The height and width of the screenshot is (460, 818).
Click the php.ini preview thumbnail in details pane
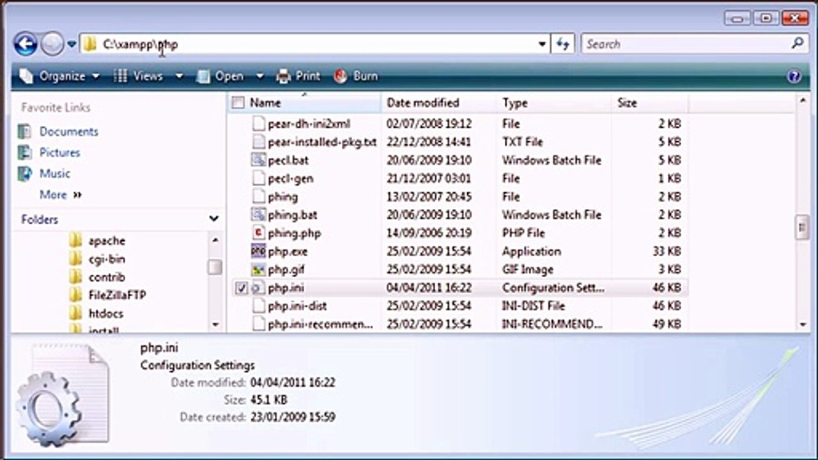point(63,394)
